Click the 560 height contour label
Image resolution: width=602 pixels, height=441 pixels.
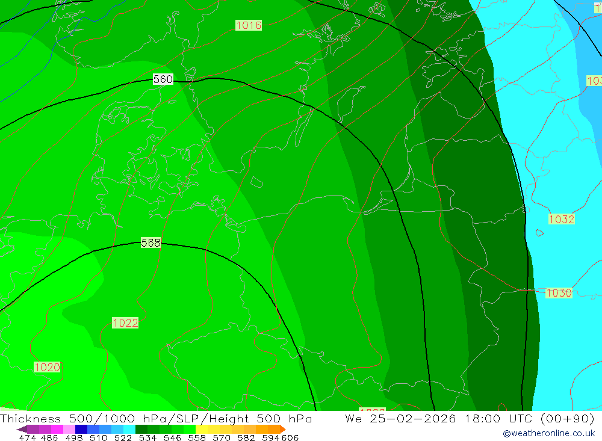[x=163, y=79]
